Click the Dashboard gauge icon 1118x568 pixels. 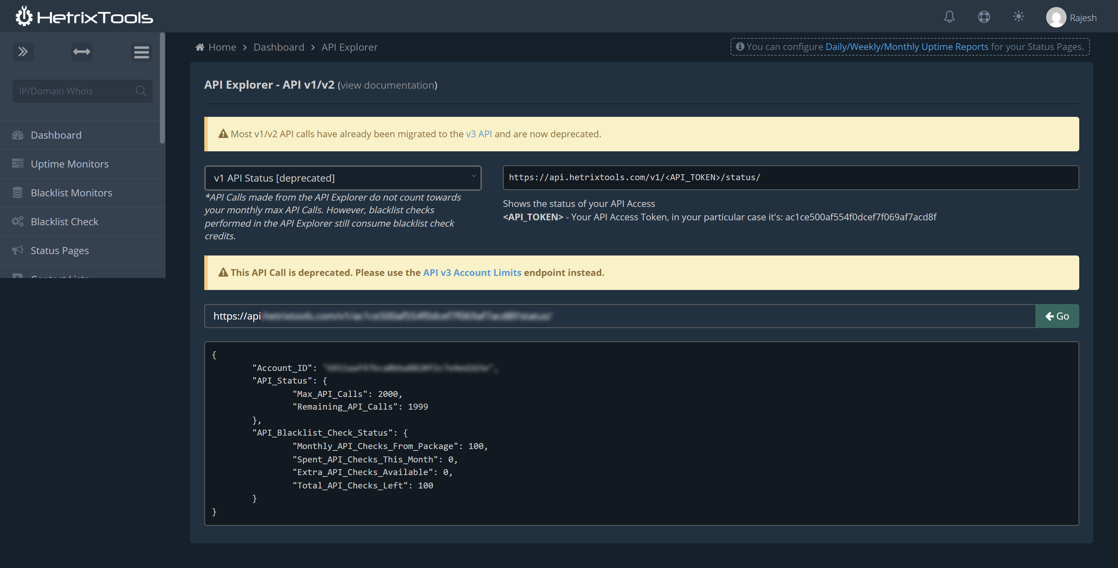coord(17,135)
